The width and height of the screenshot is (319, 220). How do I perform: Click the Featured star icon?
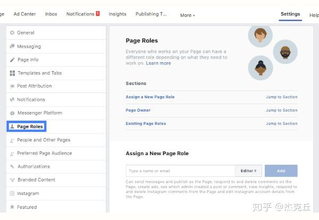tap(12, 207)
